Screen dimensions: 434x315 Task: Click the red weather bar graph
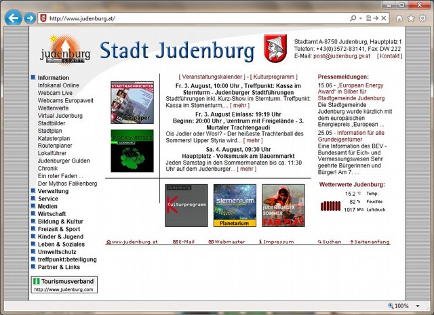click(330, 206)
